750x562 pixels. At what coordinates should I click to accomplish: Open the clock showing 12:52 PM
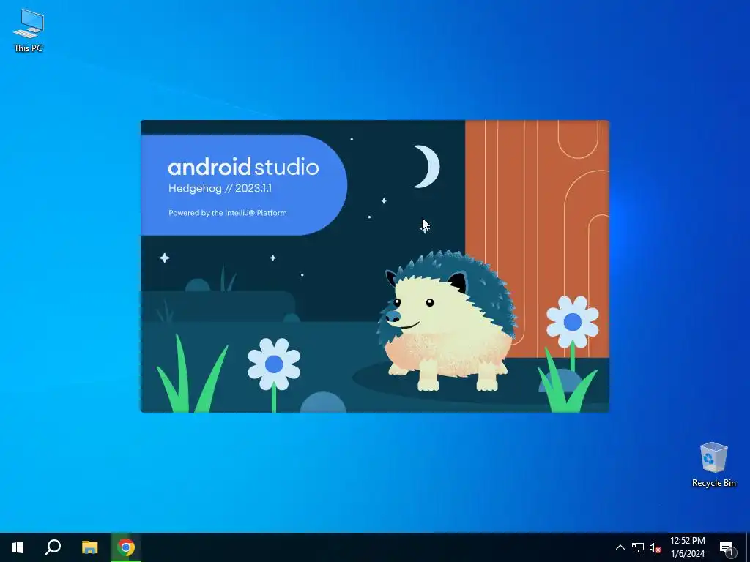687,547
